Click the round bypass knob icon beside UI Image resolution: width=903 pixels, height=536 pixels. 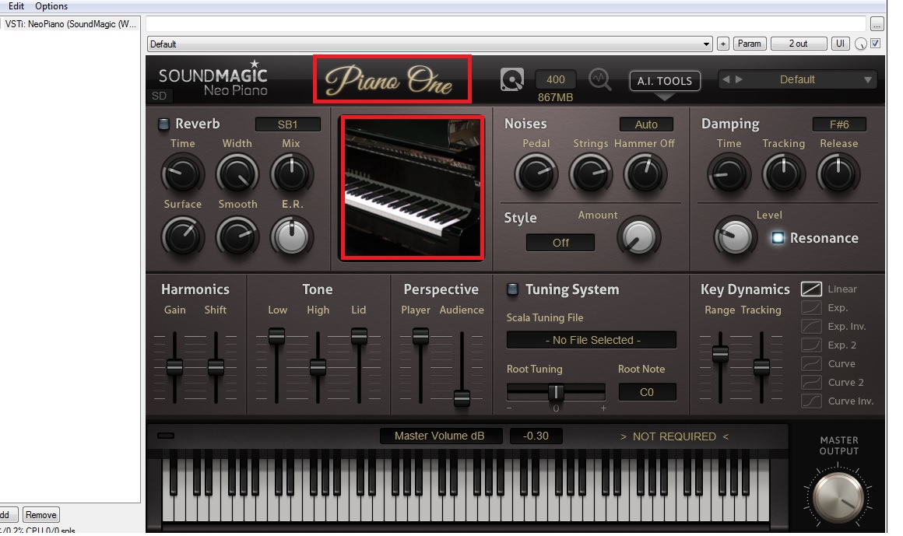tap(860, 44)
